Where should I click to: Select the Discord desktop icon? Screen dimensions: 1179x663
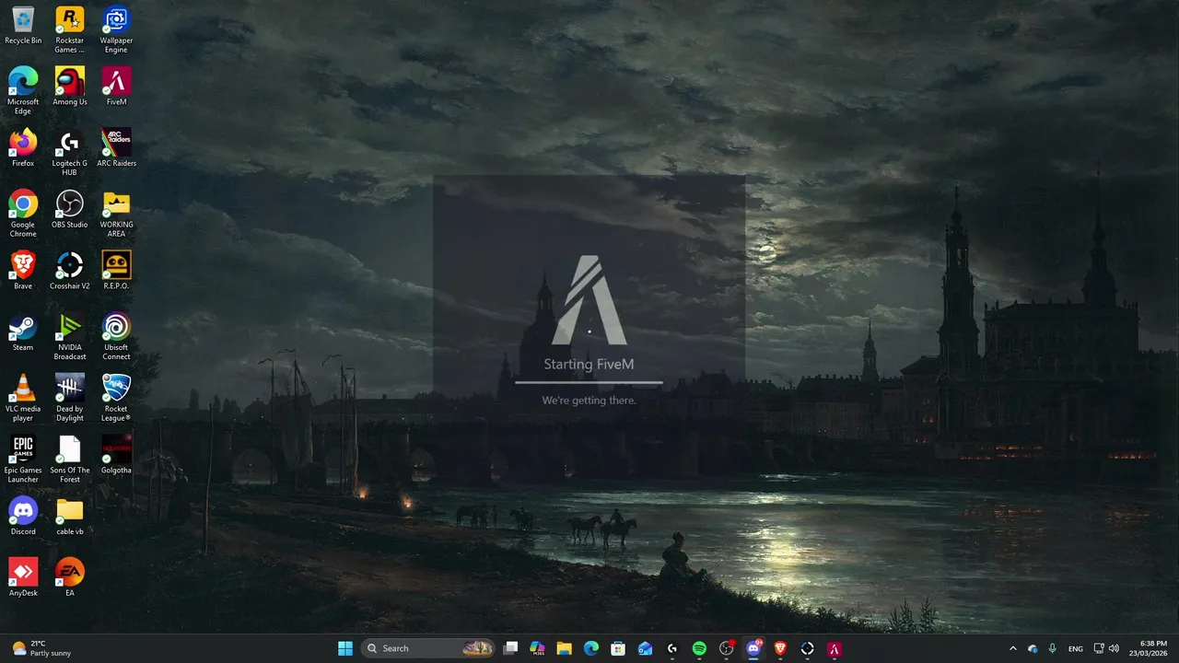23,517
